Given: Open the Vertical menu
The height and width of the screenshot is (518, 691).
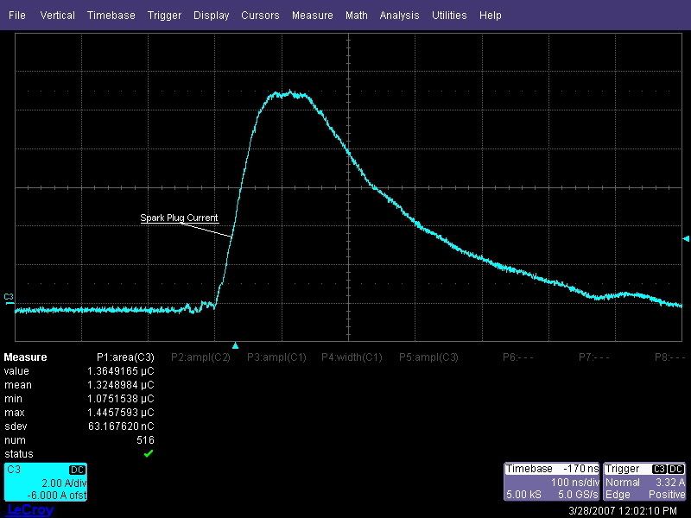Looking at the screenshot, I should pyautogui.click(x=57, y=16).
